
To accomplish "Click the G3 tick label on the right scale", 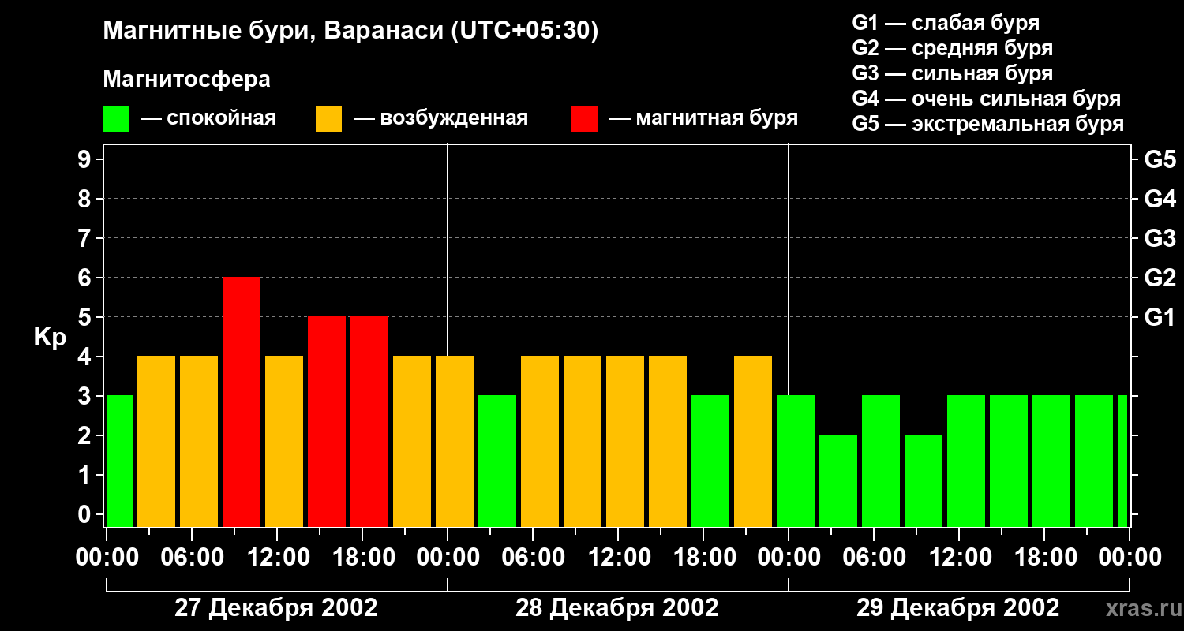I will click(x=1160, y=238).
